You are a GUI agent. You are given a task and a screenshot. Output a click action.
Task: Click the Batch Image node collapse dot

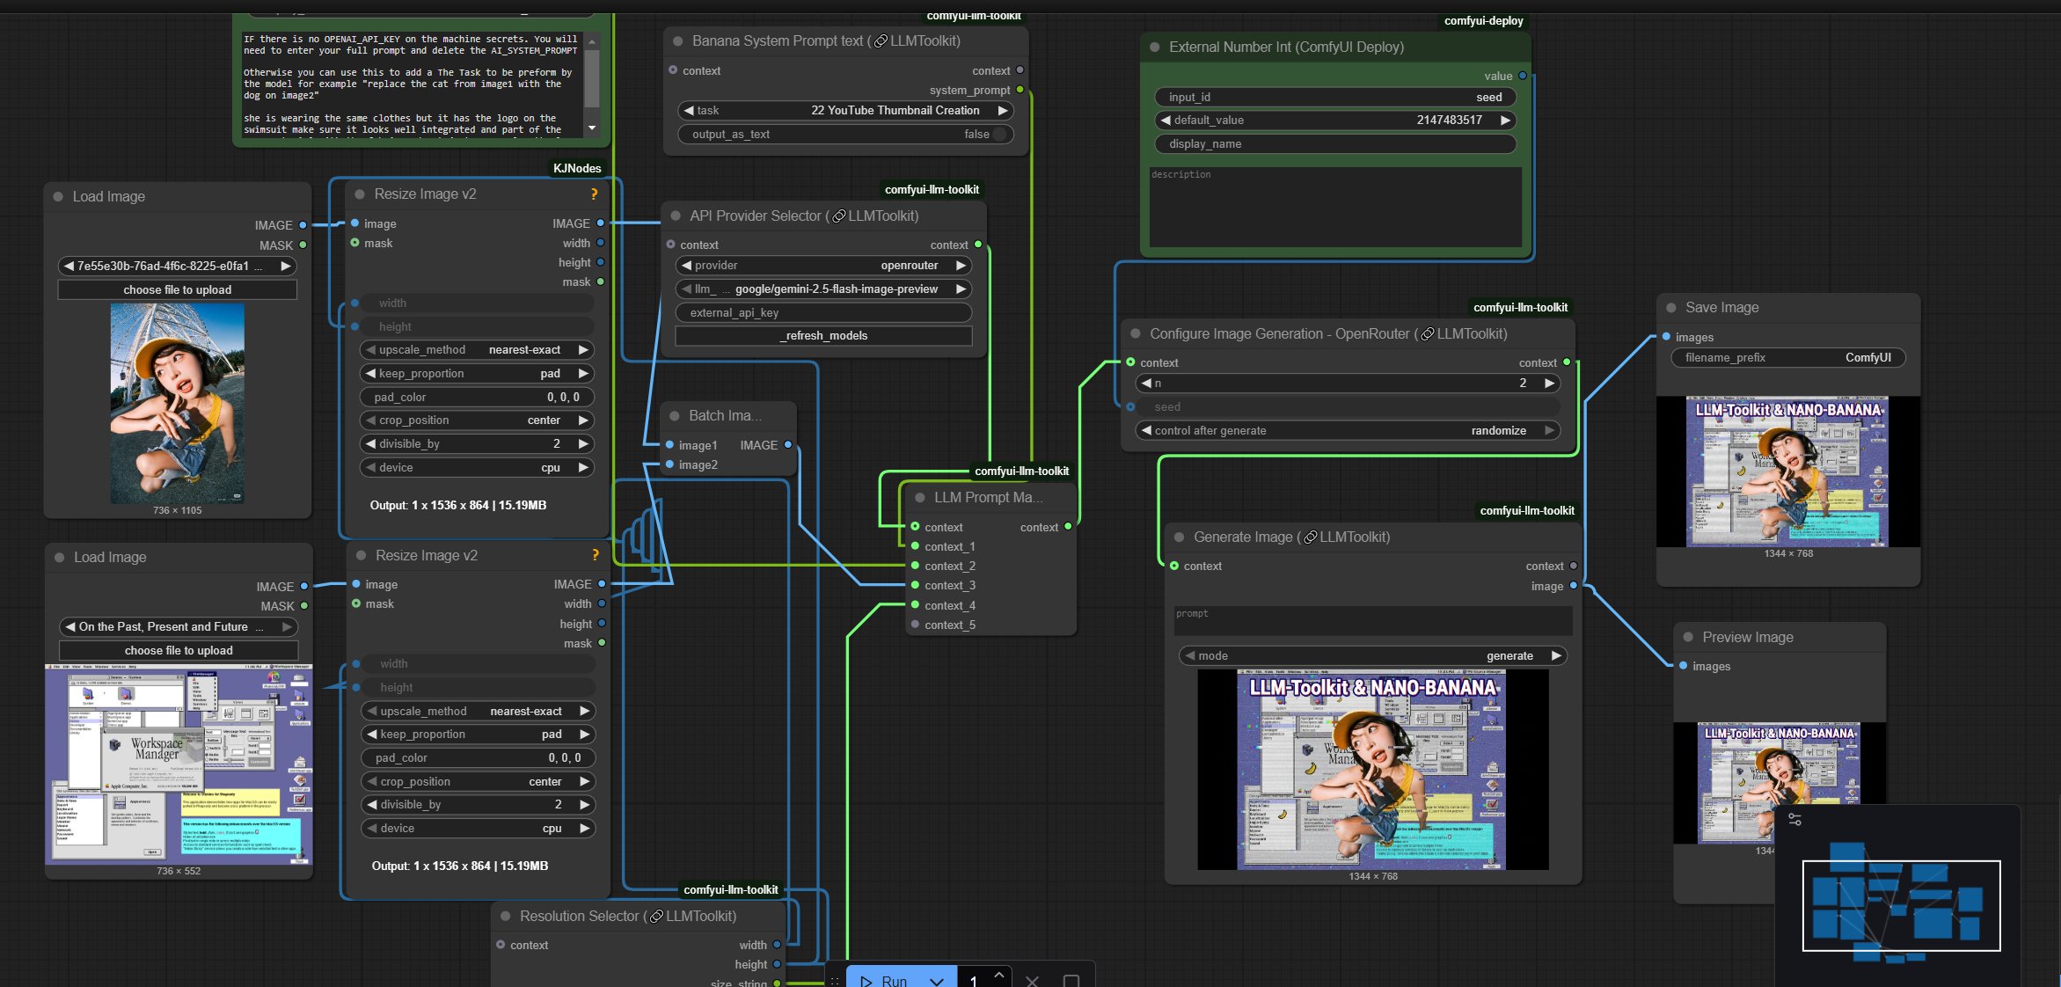[675, 415]
